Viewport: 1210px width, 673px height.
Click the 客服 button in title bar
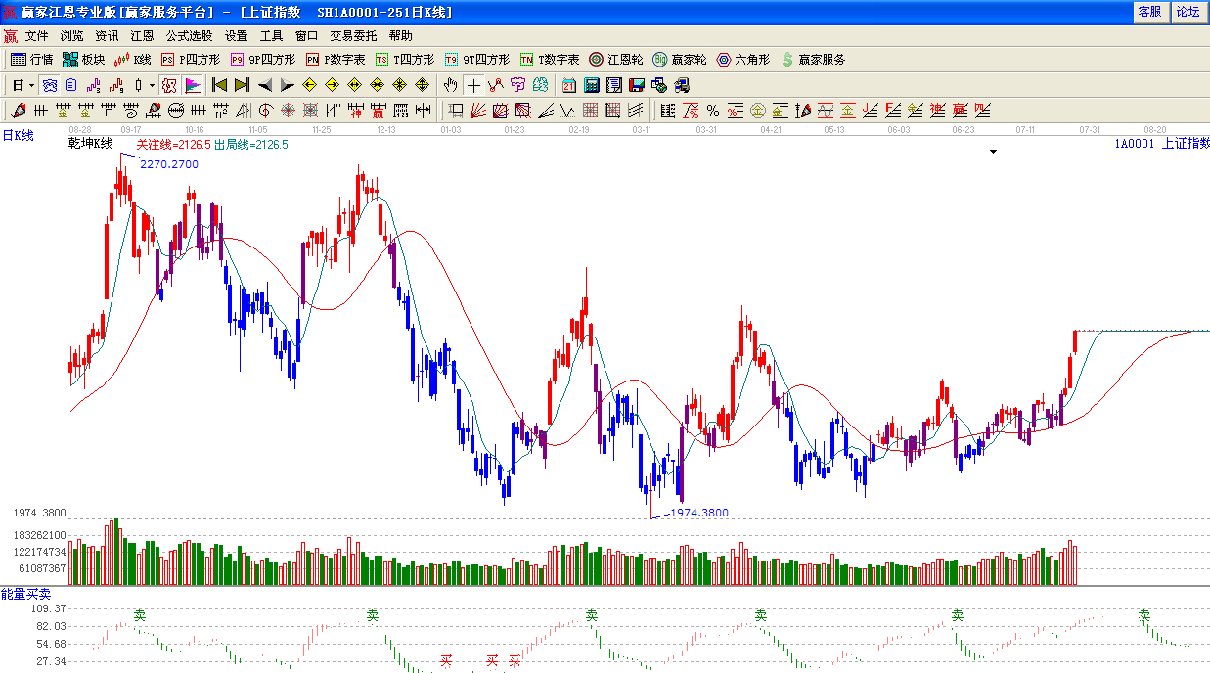click(x=1149, y=12)
